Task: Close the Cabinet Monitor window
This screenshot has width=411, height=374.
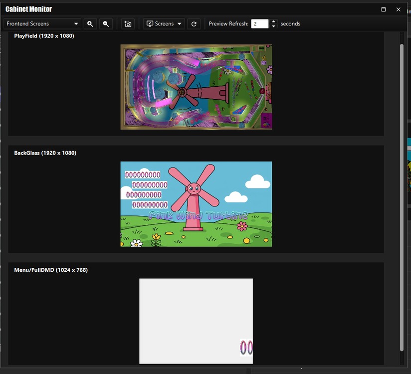Action: pos(398,9)
